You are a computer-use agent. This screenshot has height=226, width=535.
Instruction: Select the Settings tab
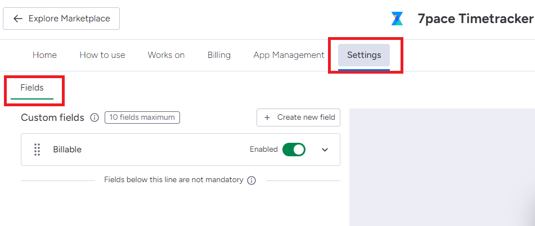pyautogui.click(x=364, y=55)
